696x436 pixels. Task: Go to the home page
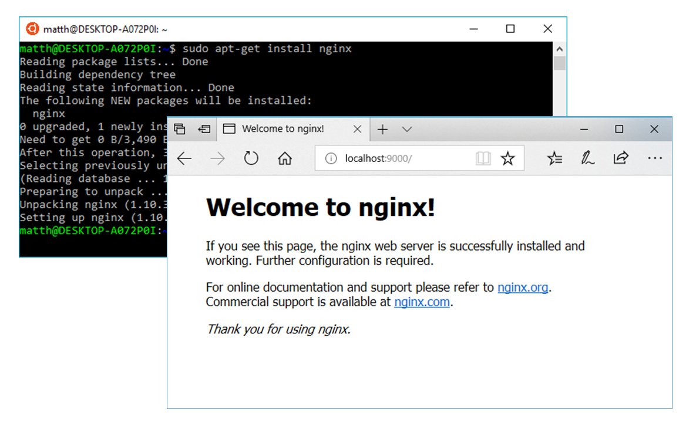[285, 158]
